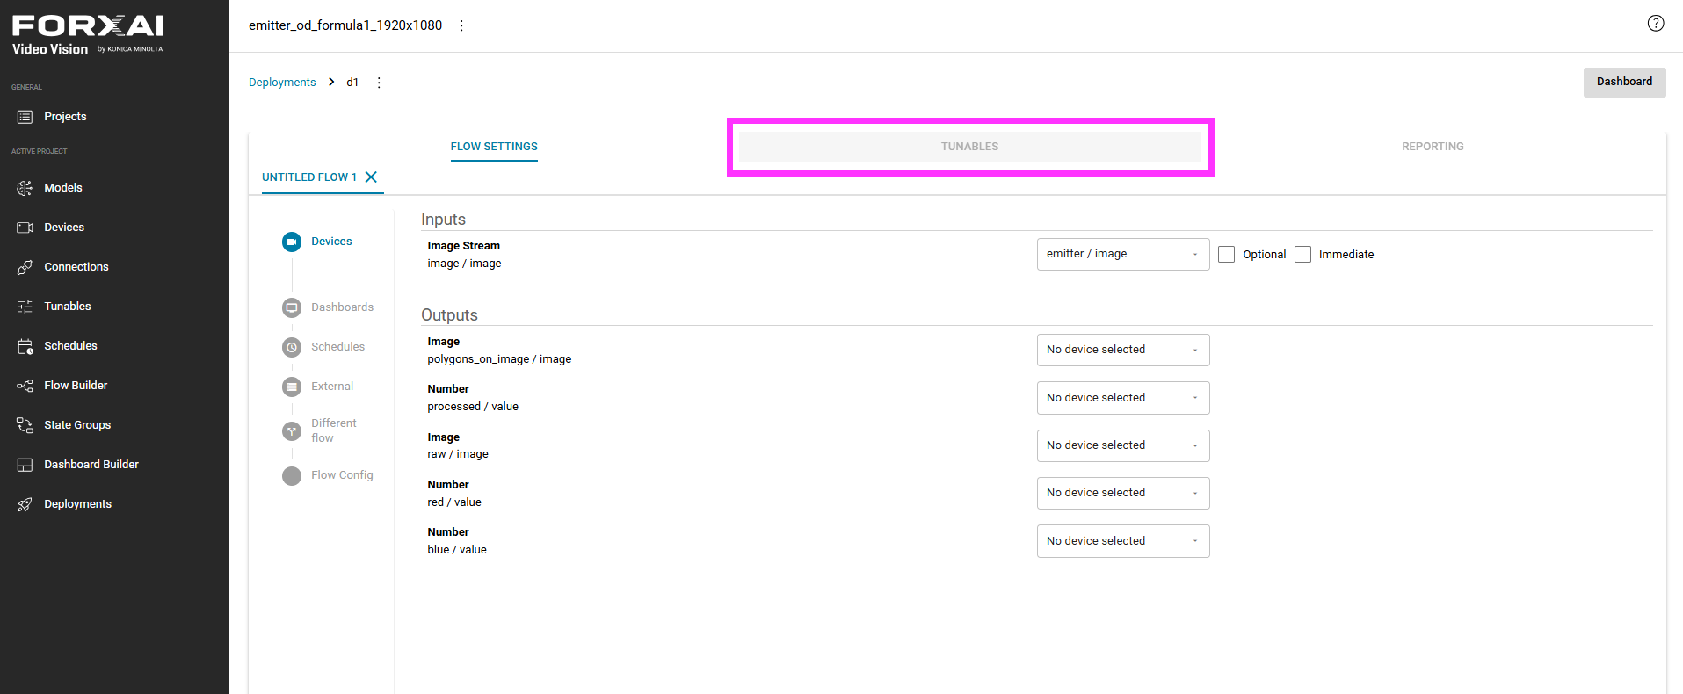This screenshot has height=694, width=1683.
Task: Switch to the Flow Settings tab
Action: [494, 147]
